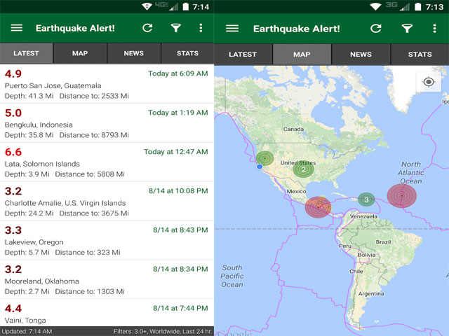Open overflow menu in map screen
449x336 pixels.
[x=434, y=28]
